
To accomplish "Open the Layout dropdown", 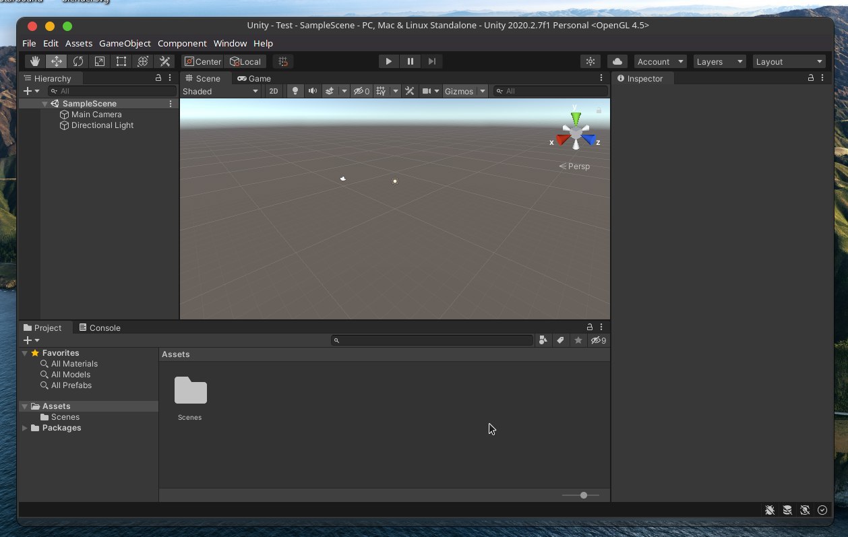I will (789, 61).
